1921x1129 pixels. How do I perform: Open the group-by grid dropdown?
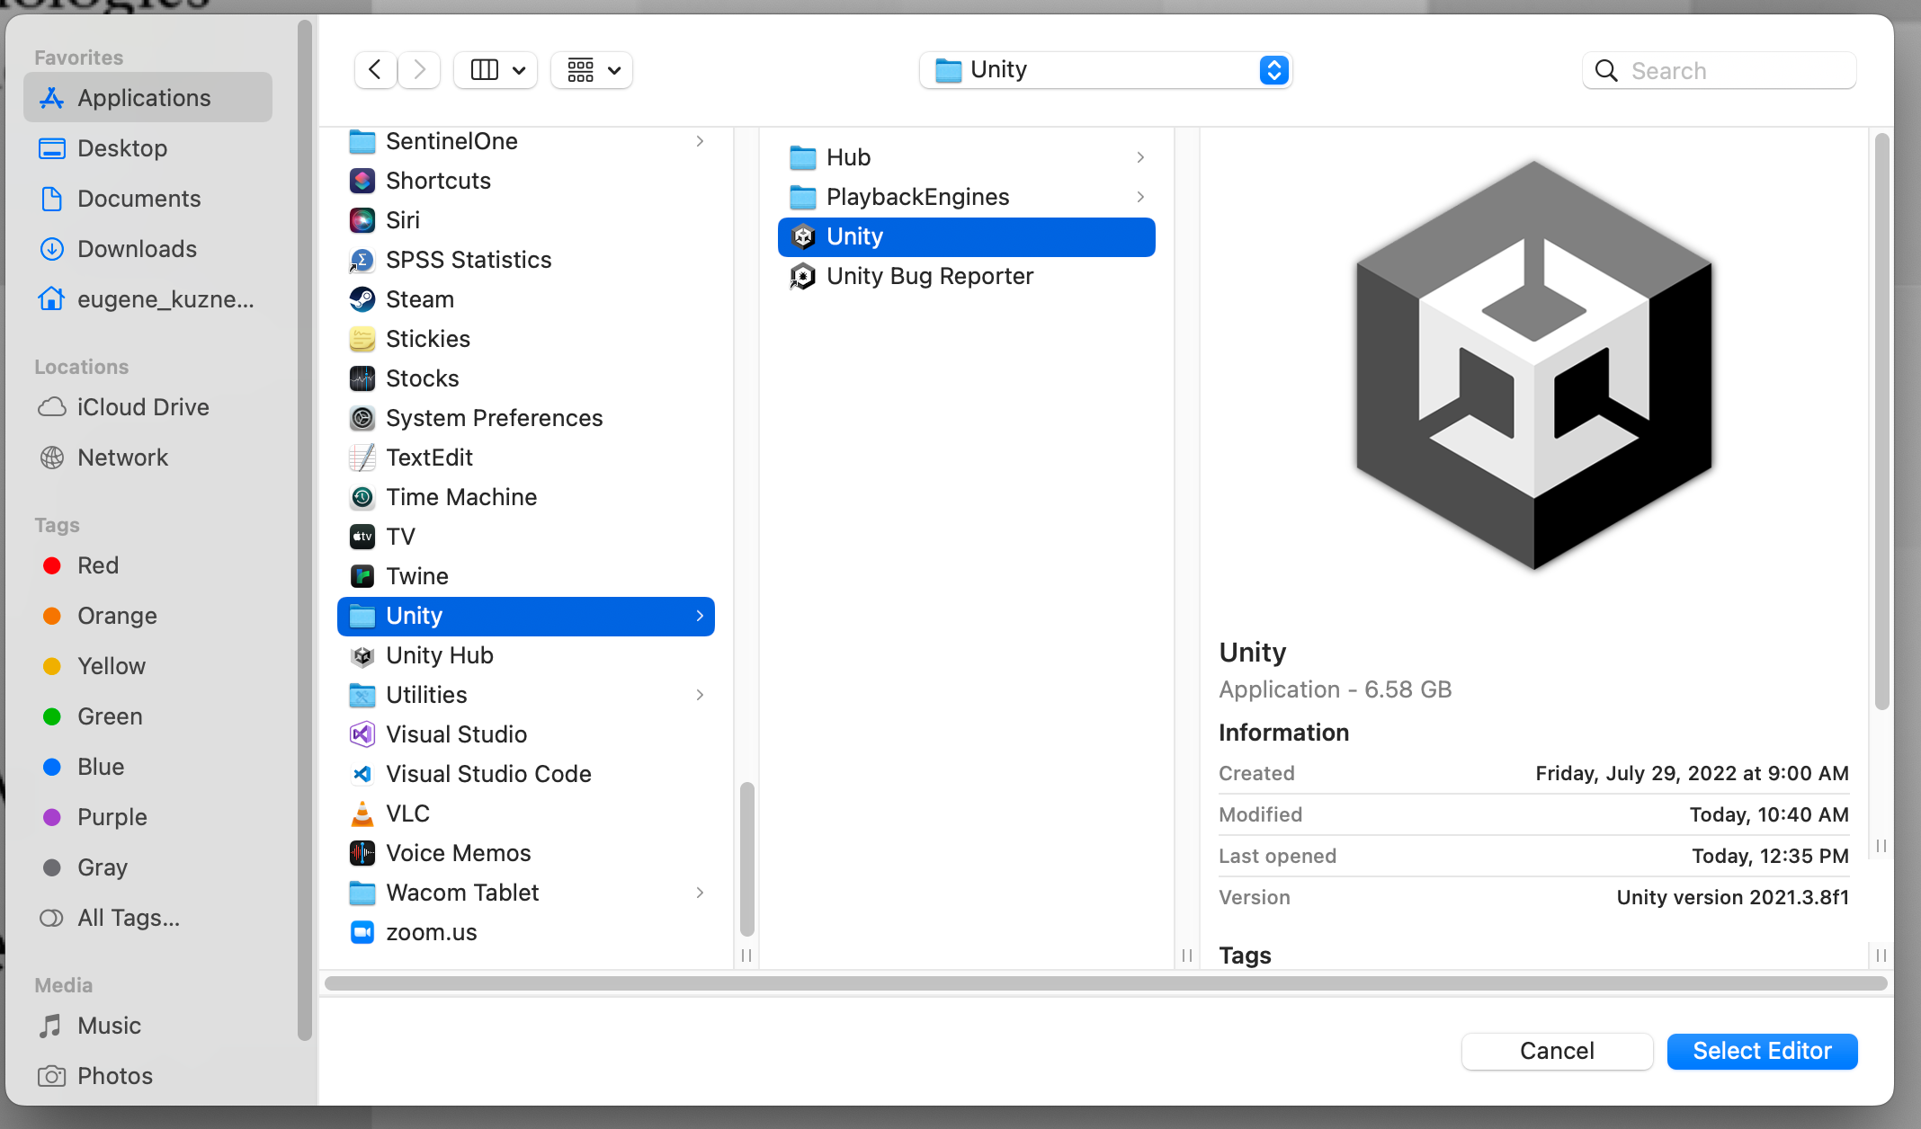pyautogui.click(x=592, y=70)
